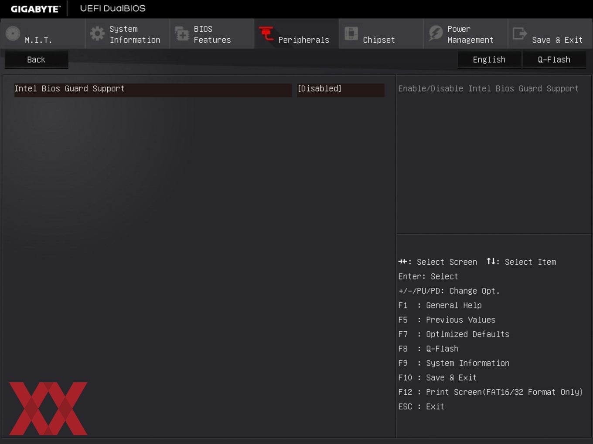Click the F12 Print Screen help line
593x444 pixels.
[491, 392]
